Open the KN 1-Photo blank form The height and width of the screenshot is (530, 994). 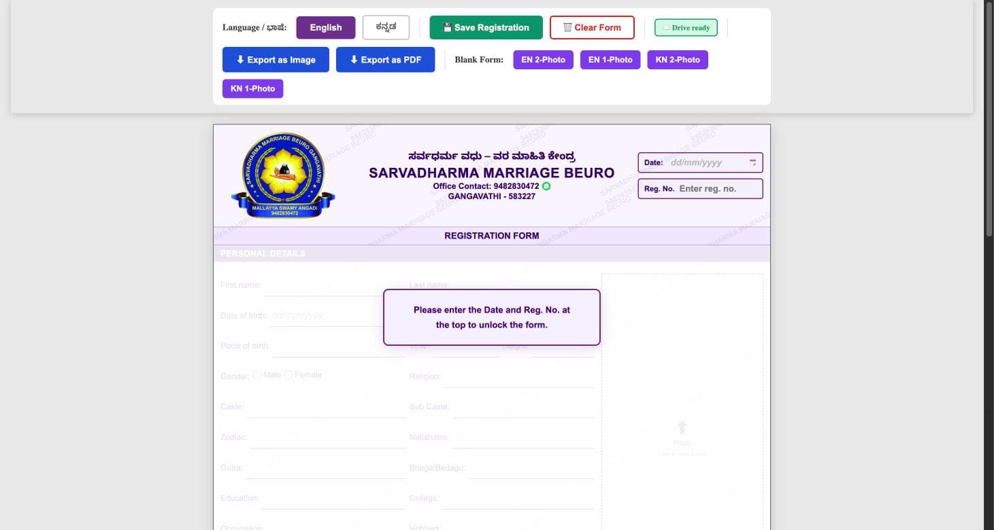252,88
